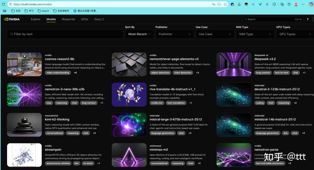Screen dimensions: 314x170
Task: Click the NVIDIA logo
Action: click(12, 19)
